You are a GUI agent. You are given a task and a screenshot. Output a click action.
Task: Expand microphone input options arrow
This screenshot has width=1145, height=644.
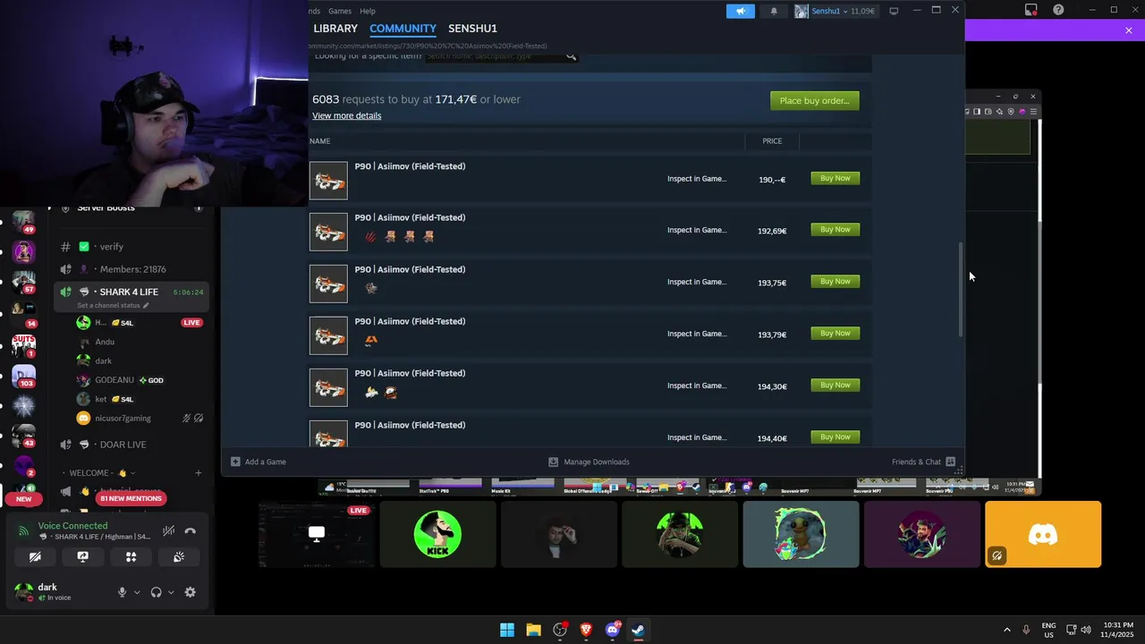point(137,592)
